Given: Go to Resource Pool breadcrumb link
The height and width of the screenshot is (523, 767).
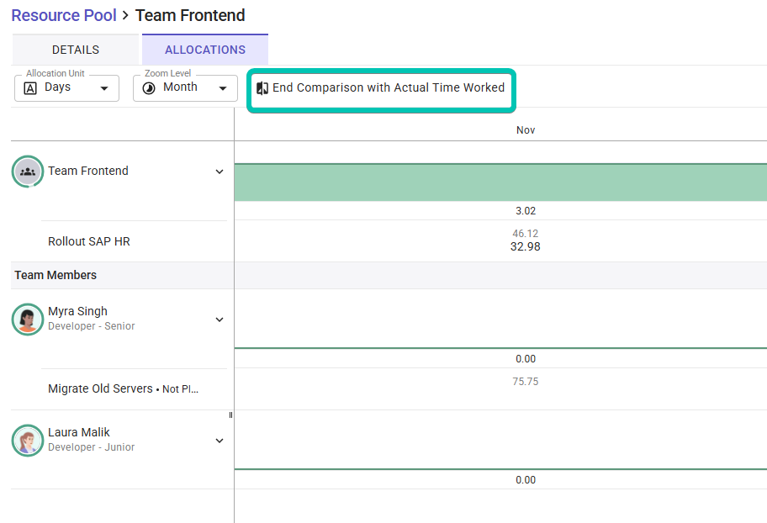Looking at the screenshot, I should pyautogui.click(x=64, y=15).
